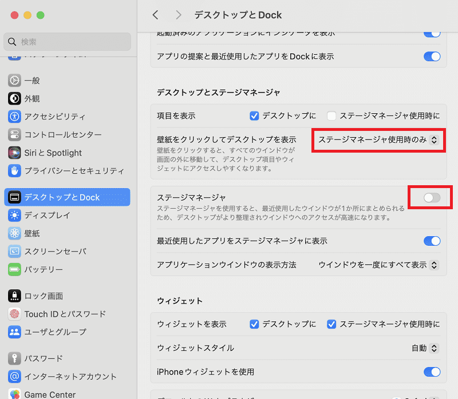Open パスワード settings pane
The height and width of the screenshot is (399, 458).
tap(67, 358)
